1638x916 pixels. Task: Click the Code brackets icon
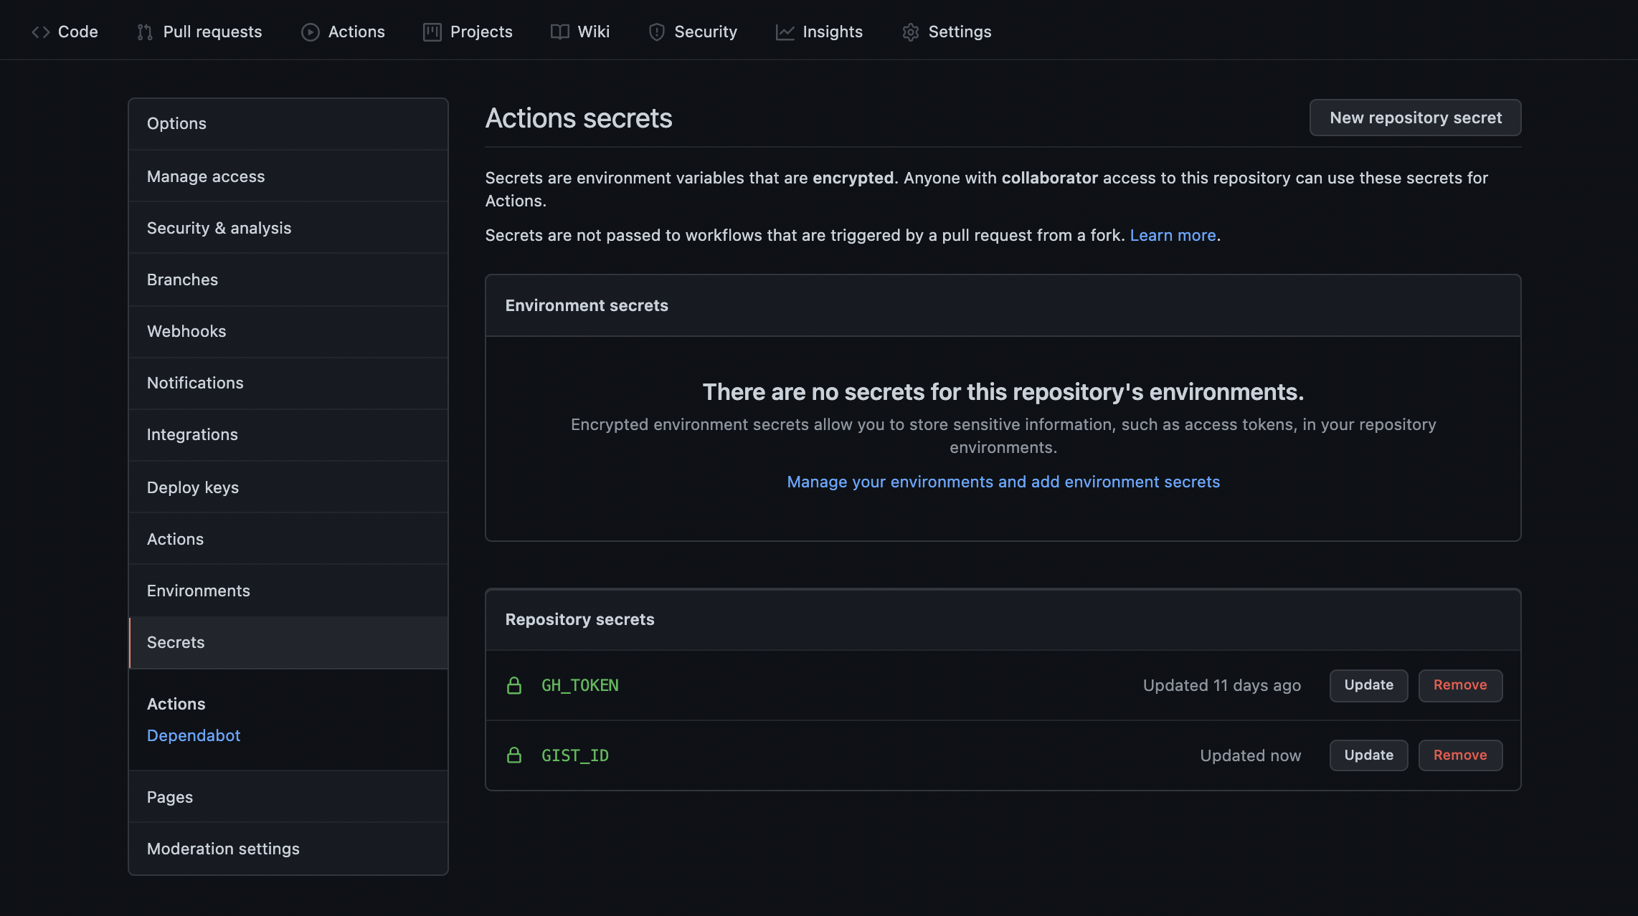(40, 32)
